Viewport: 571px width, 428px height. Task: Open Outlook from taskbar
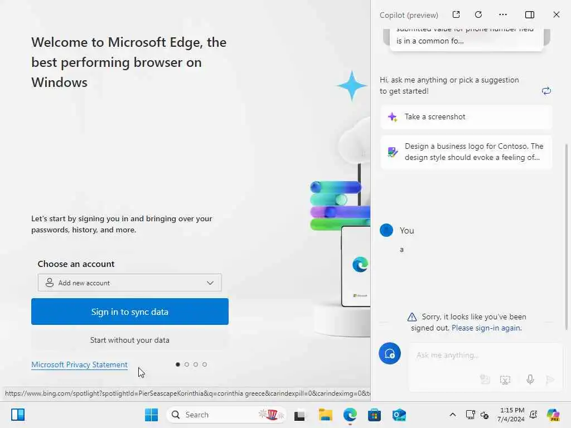coord(399,415)
